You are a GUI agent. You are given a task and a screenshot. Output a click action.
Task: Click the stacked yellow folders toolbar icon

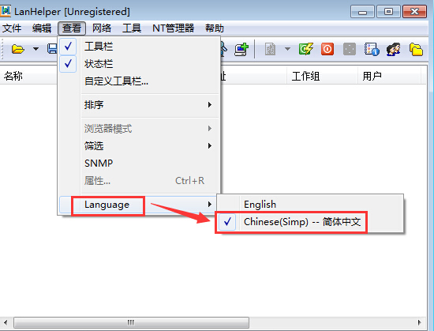(x=416, y=49)
